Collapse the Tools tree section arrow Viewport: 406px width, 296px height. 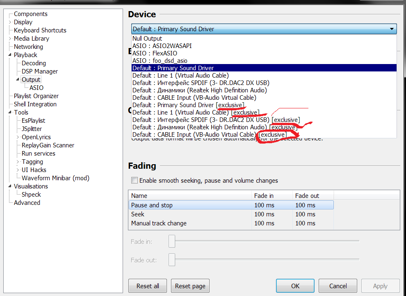10,112
